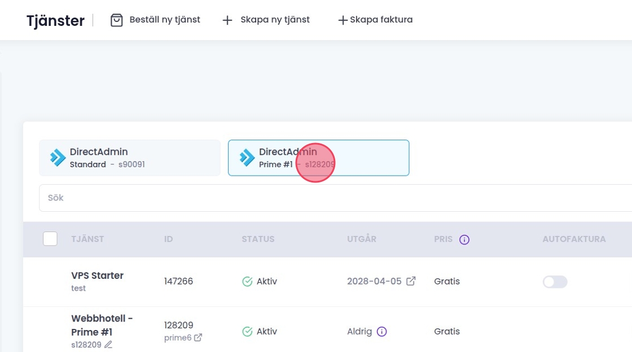Sort by the STATUS column header
Viewport: 632px width, 352px height.
(x=258, y=239)
